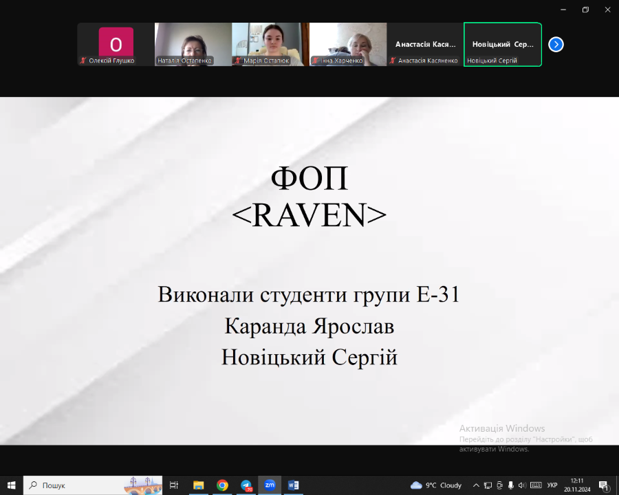This screenshot has width=619, height=495.
Task: Click slide heading ФОП
Action: 309,179
